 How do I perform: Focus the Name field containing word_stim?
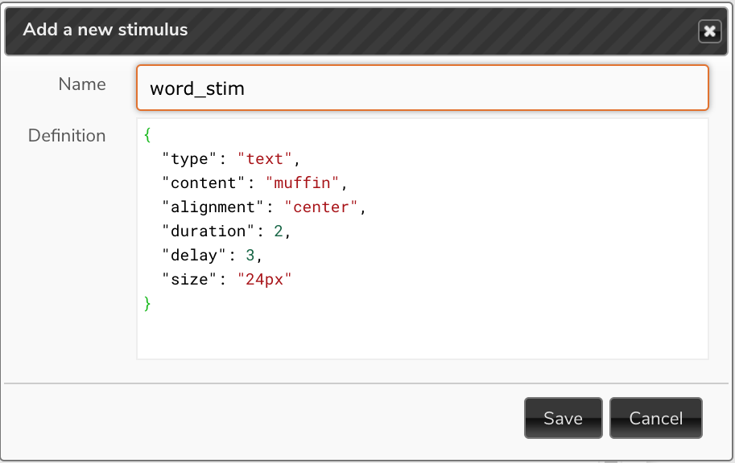(423, 88)
